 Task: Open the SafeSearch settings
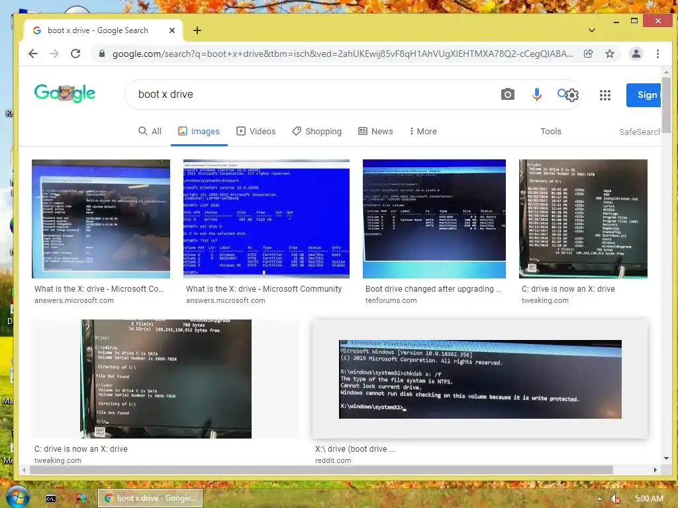click(640, 132)
